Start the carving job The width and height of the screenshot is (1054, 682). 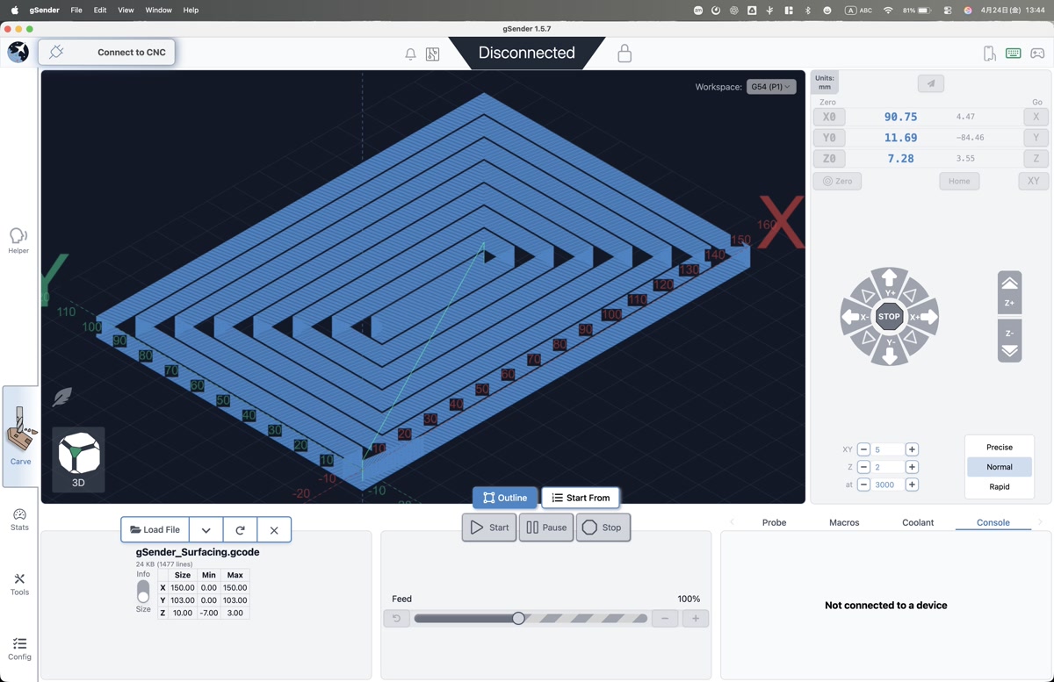coord(489,528)
